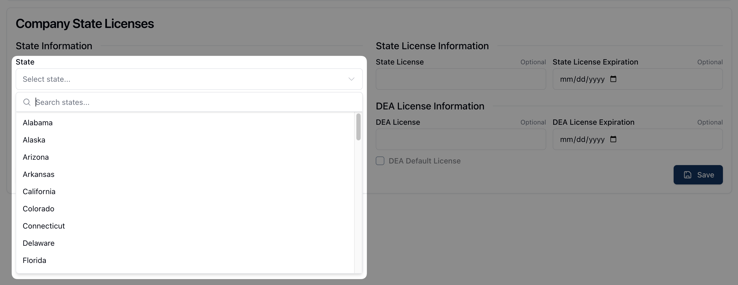
Task: Select Arkansas in the list
Action: pyautogui.click(x=39, y=174)
